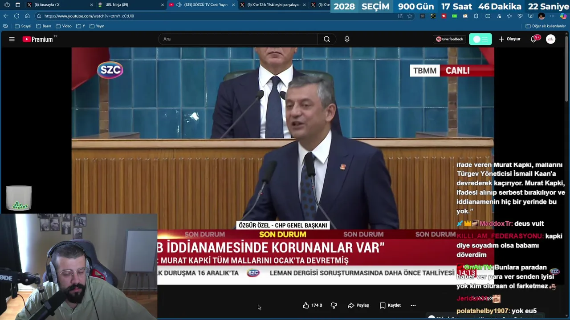Image resolution: width=570 pixels, height=320 pixels.
Task: Open the browser home page
Action: tap(27, 16)
